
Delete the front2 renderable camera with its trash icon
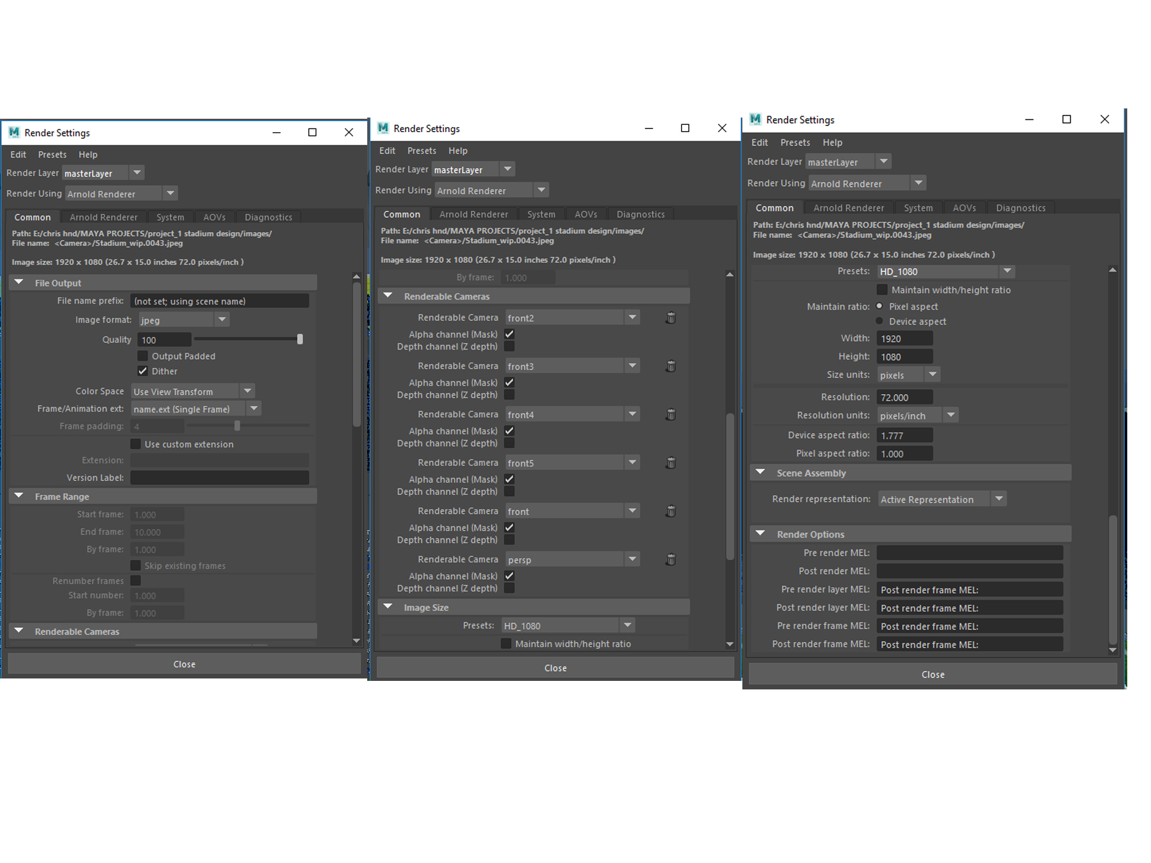click(x=671, y=318)
